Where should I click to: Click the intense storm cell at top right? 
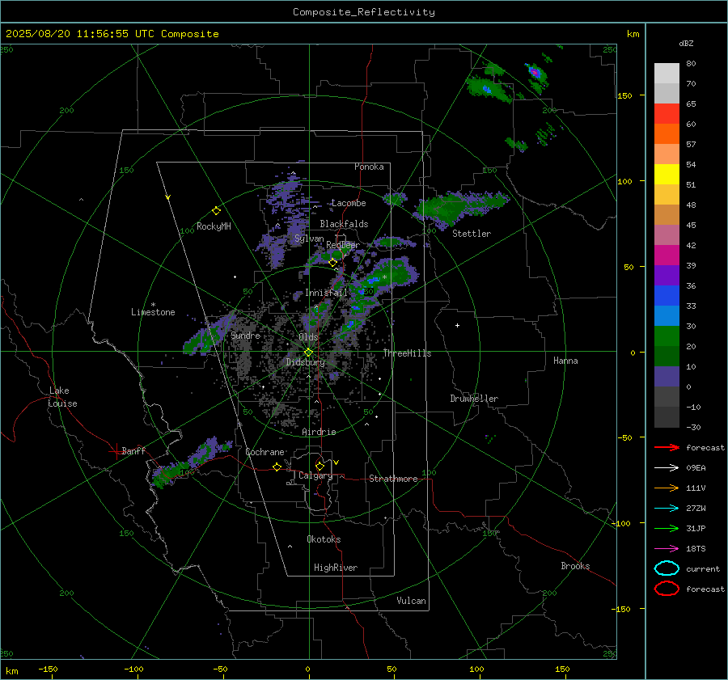[x=535, y=73]
